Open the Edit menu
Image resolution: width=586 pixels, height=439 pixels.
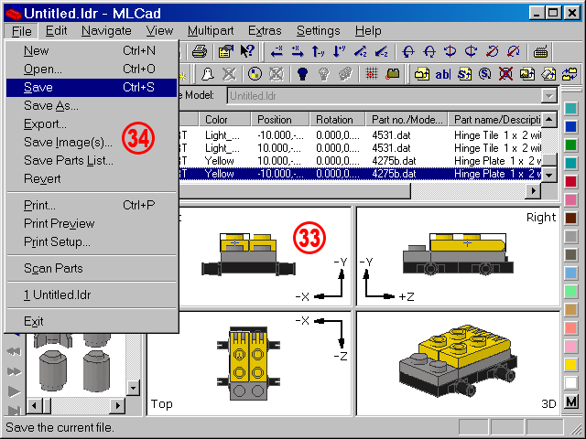pos(56,30)
